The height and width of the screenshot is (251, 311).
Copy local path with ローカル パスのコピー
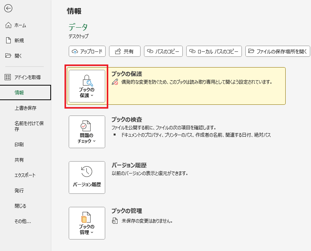[x=214, y=51]
